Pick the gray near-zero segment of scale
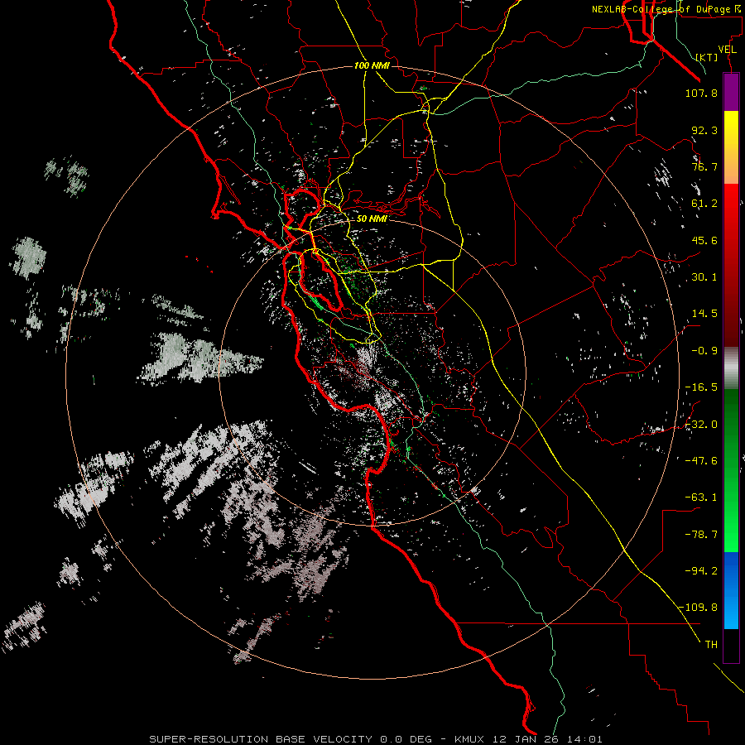745x745 pixels. [731, 368]
